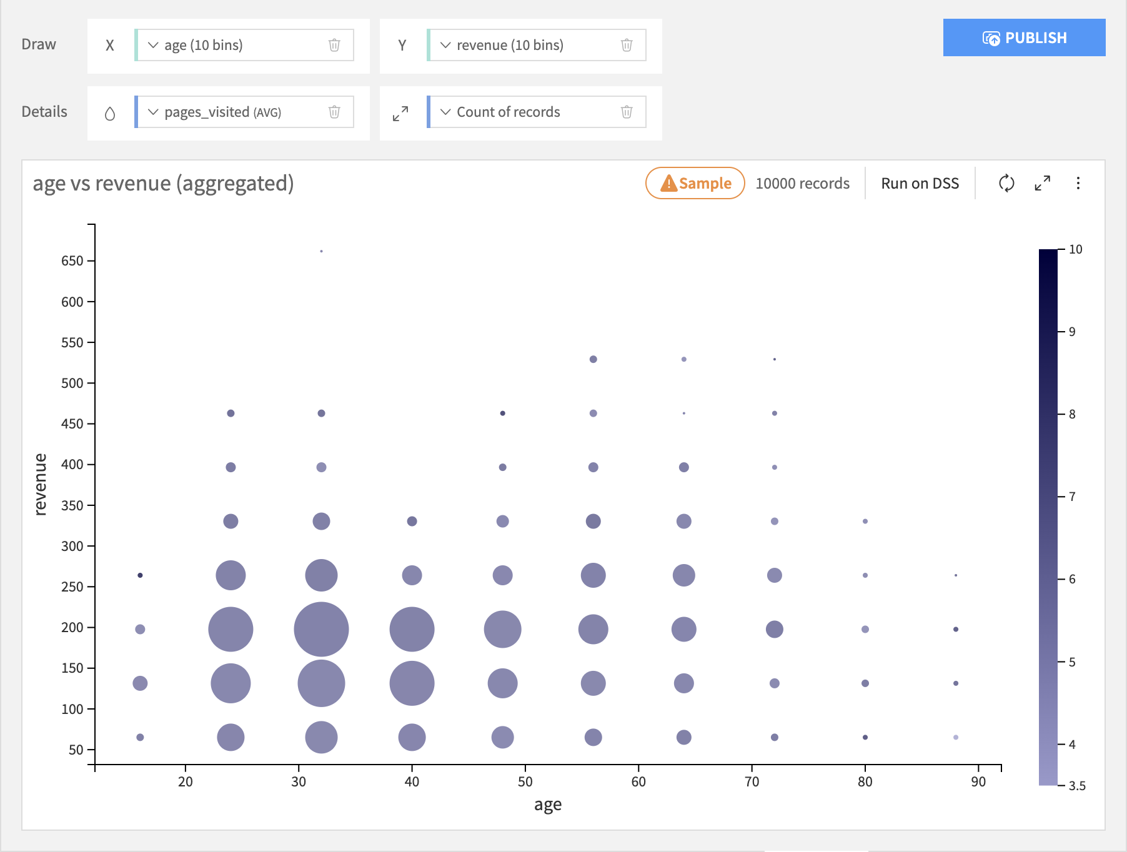1127x852 pixels.
Task: Click trash icon for pages_visited color field
Action: [x=334, y=112]
